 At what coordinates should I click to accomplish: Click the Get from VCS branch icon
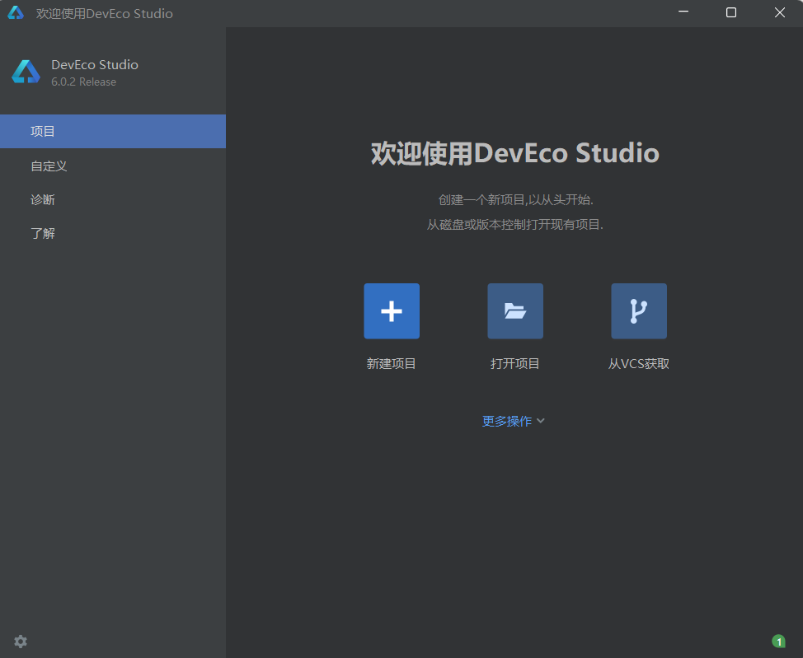[639, 311]
